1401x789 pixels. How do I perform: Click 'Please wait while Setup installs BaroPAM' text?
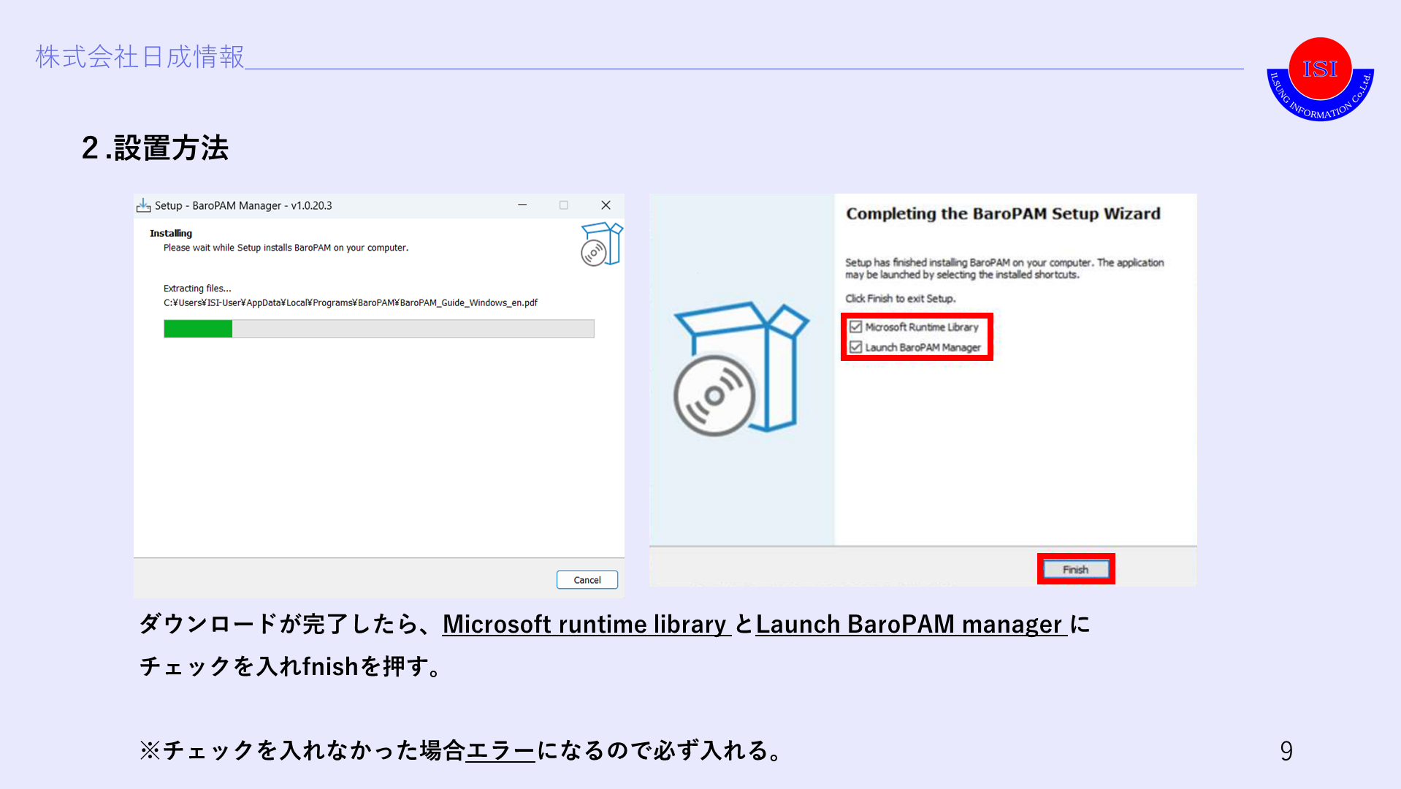coord(286,248)
